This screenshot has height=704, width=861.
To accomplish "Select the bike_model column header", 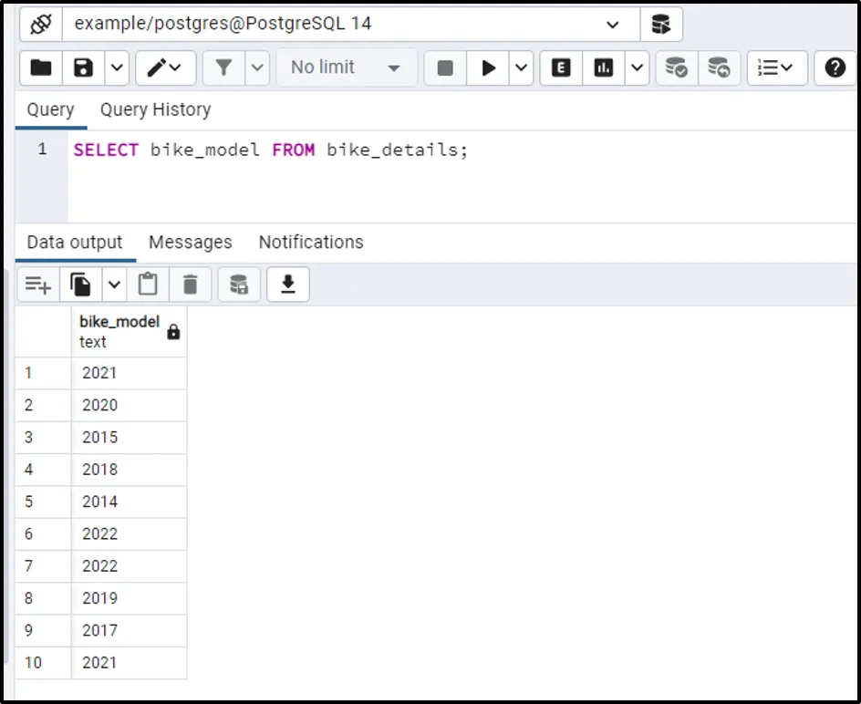I will click(x=119, y=331).
